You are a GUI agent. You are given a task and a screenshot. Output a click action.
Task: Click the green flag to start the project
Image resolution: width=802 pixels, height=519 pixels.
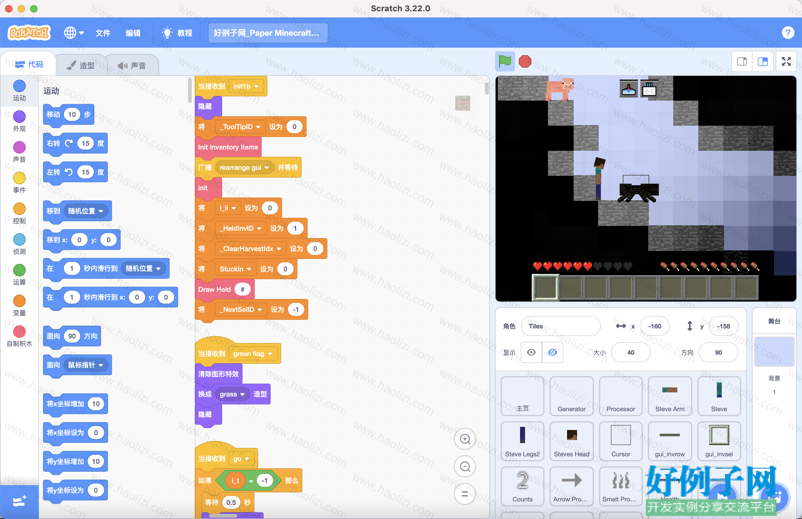[x=505, y=61]
